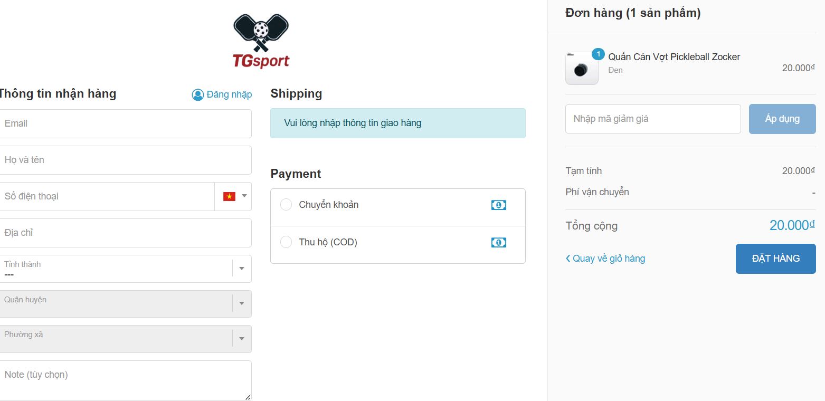Screen dimensions: 825x401
Task: Open the Đăng nhập login link
Action: tap(229, 95)
